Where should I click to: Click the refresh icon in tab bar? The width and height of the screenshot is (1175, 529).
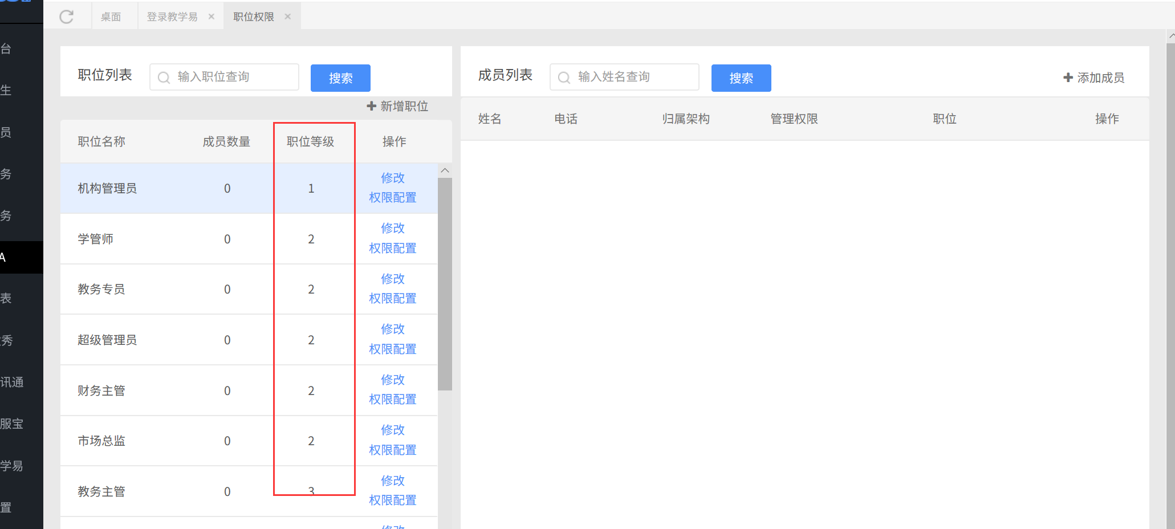click(67, 17)
